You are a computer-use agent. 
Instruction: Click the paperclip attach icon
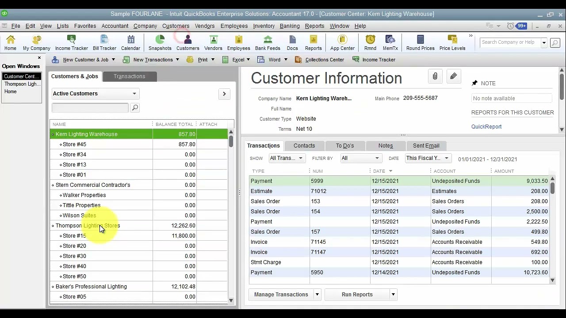[x=435, y=76]
